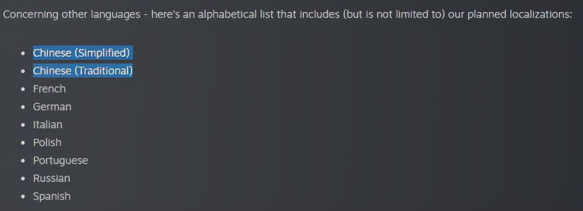
Task: Click the highlighted Chinese (Simplified) list entry
Action: 83,53
